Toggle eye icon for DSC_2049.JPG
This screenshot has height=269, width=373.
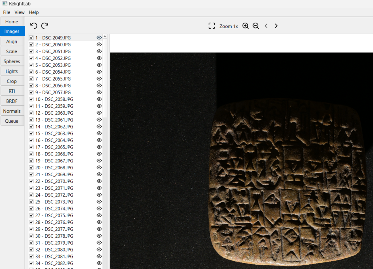99,38
